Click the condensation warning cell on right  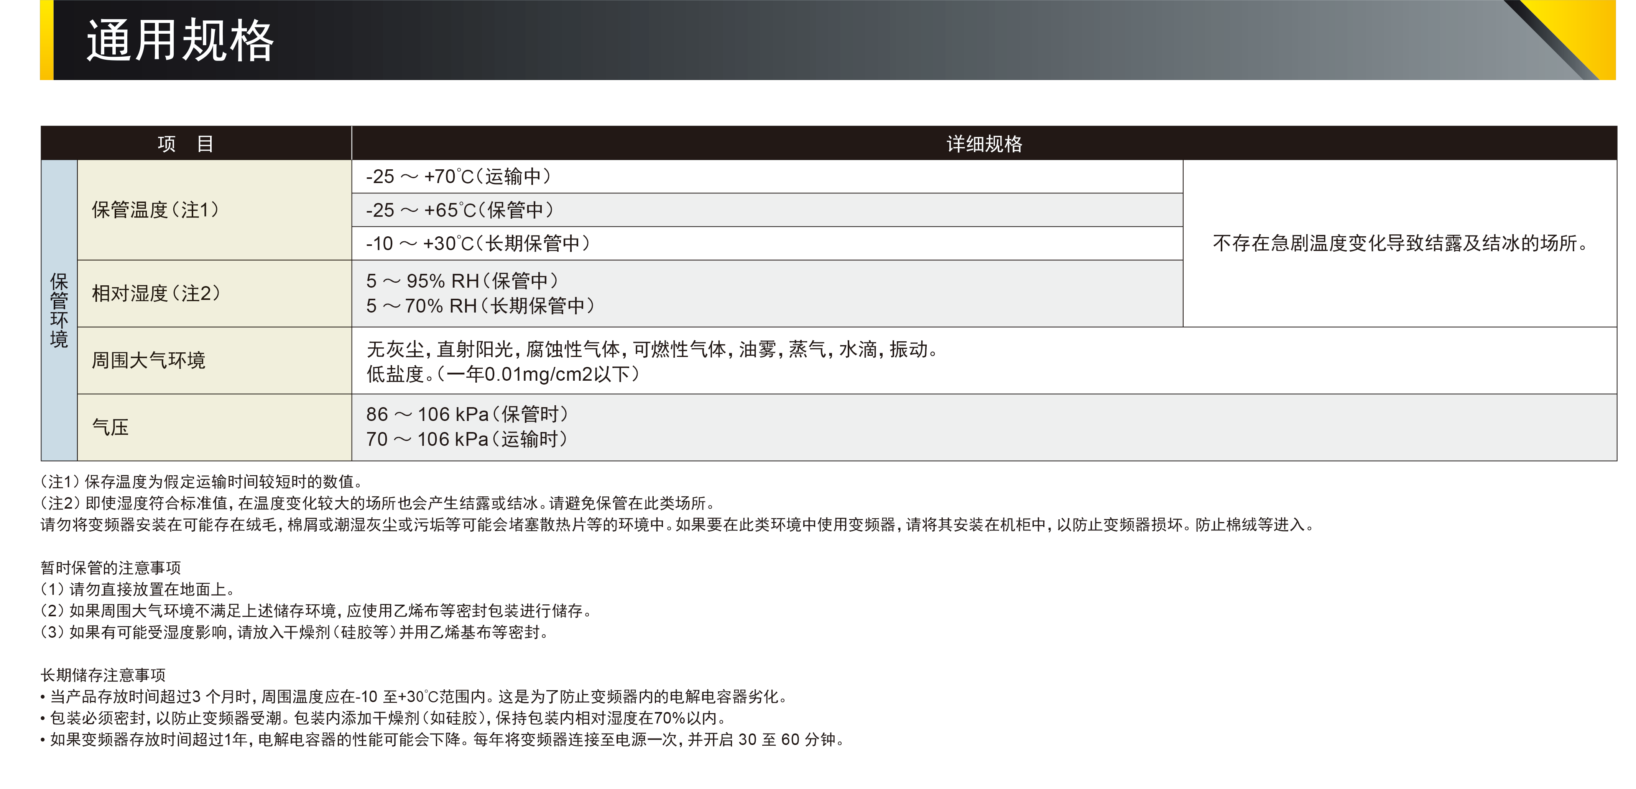pos(1399,244)
